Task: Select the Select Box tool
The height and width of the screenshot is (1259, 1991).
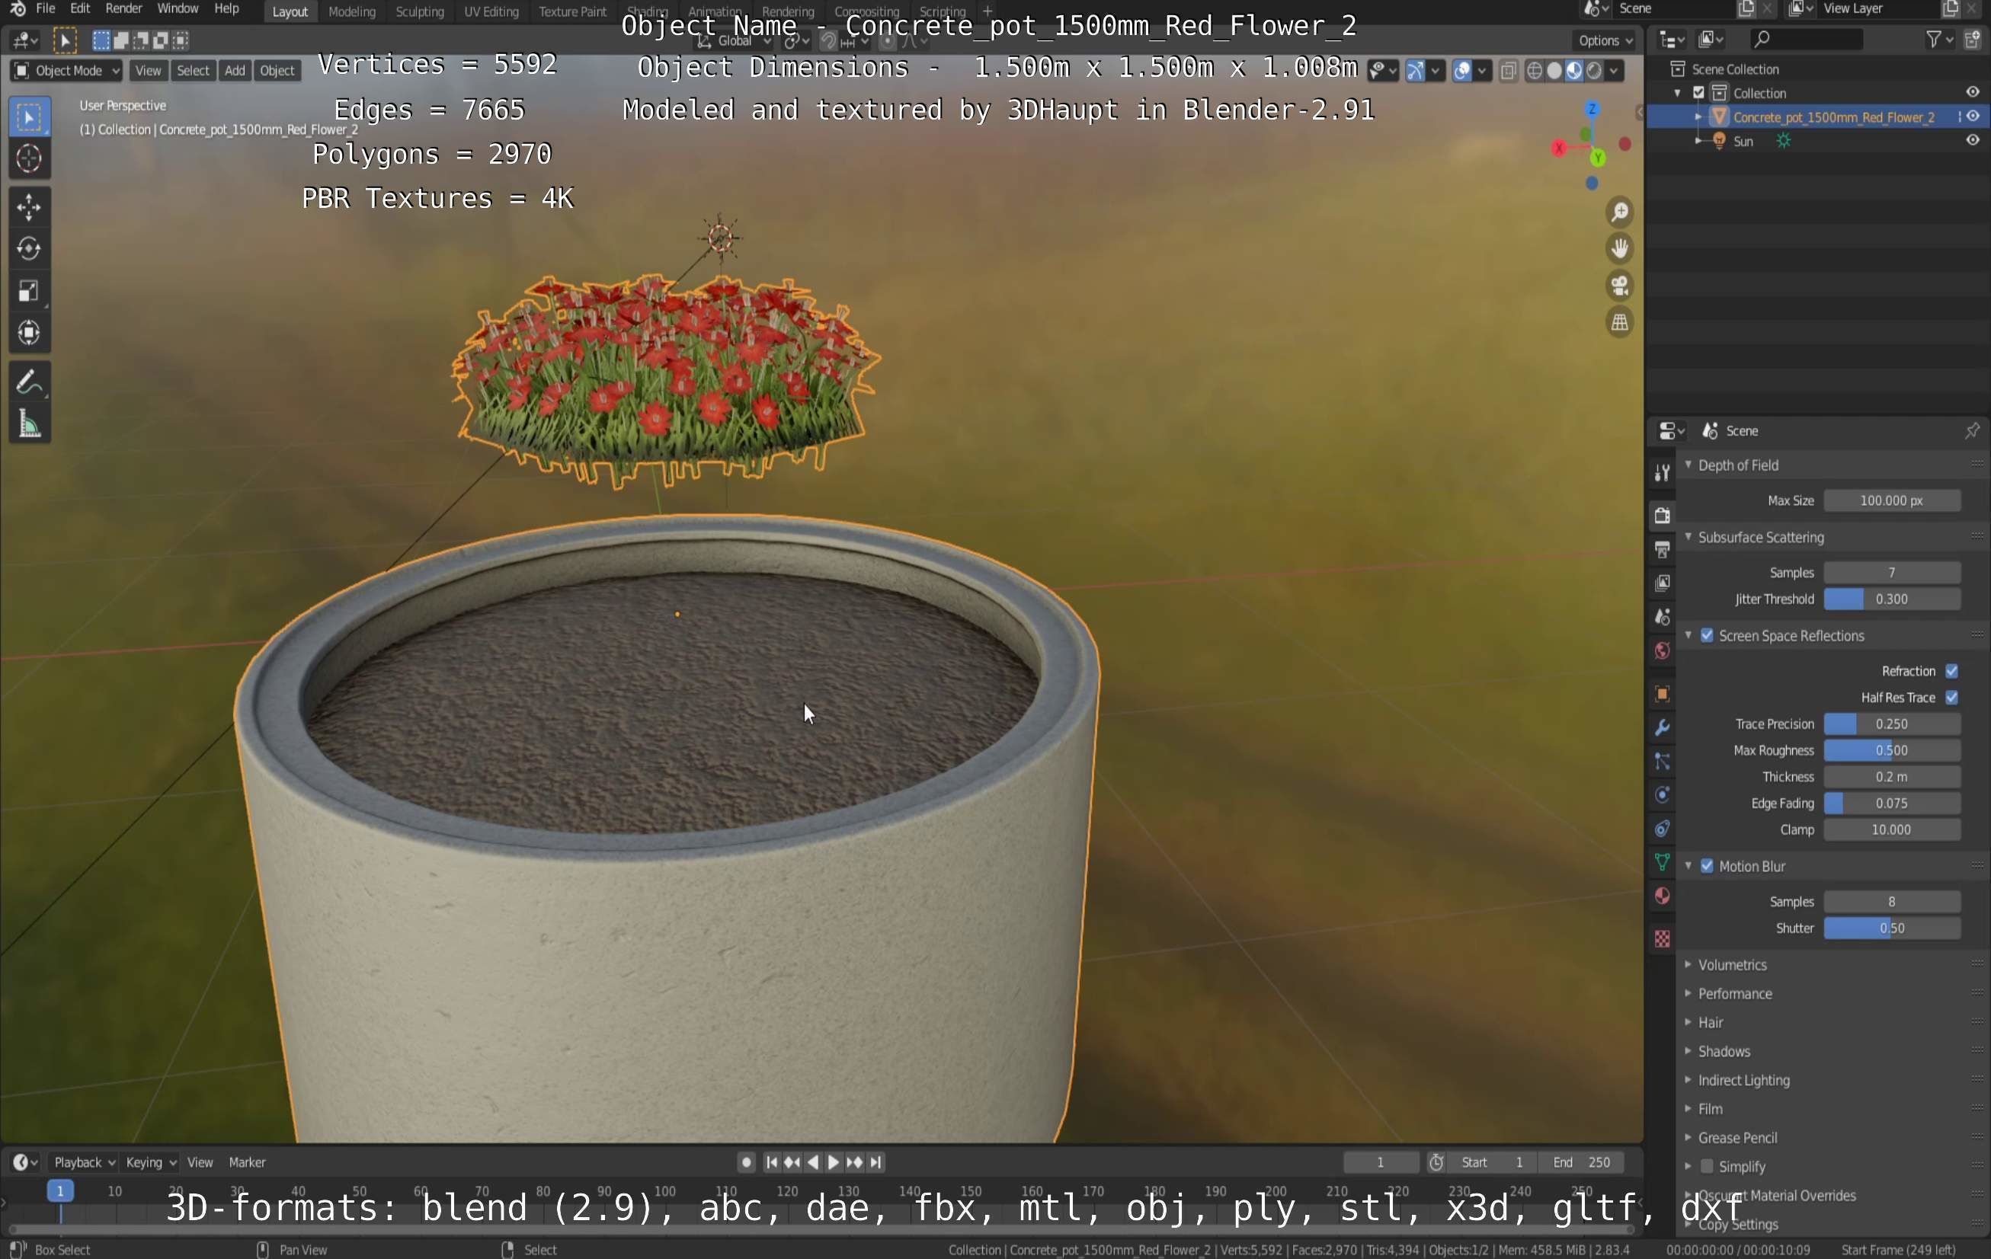Action: click(29, 117)
